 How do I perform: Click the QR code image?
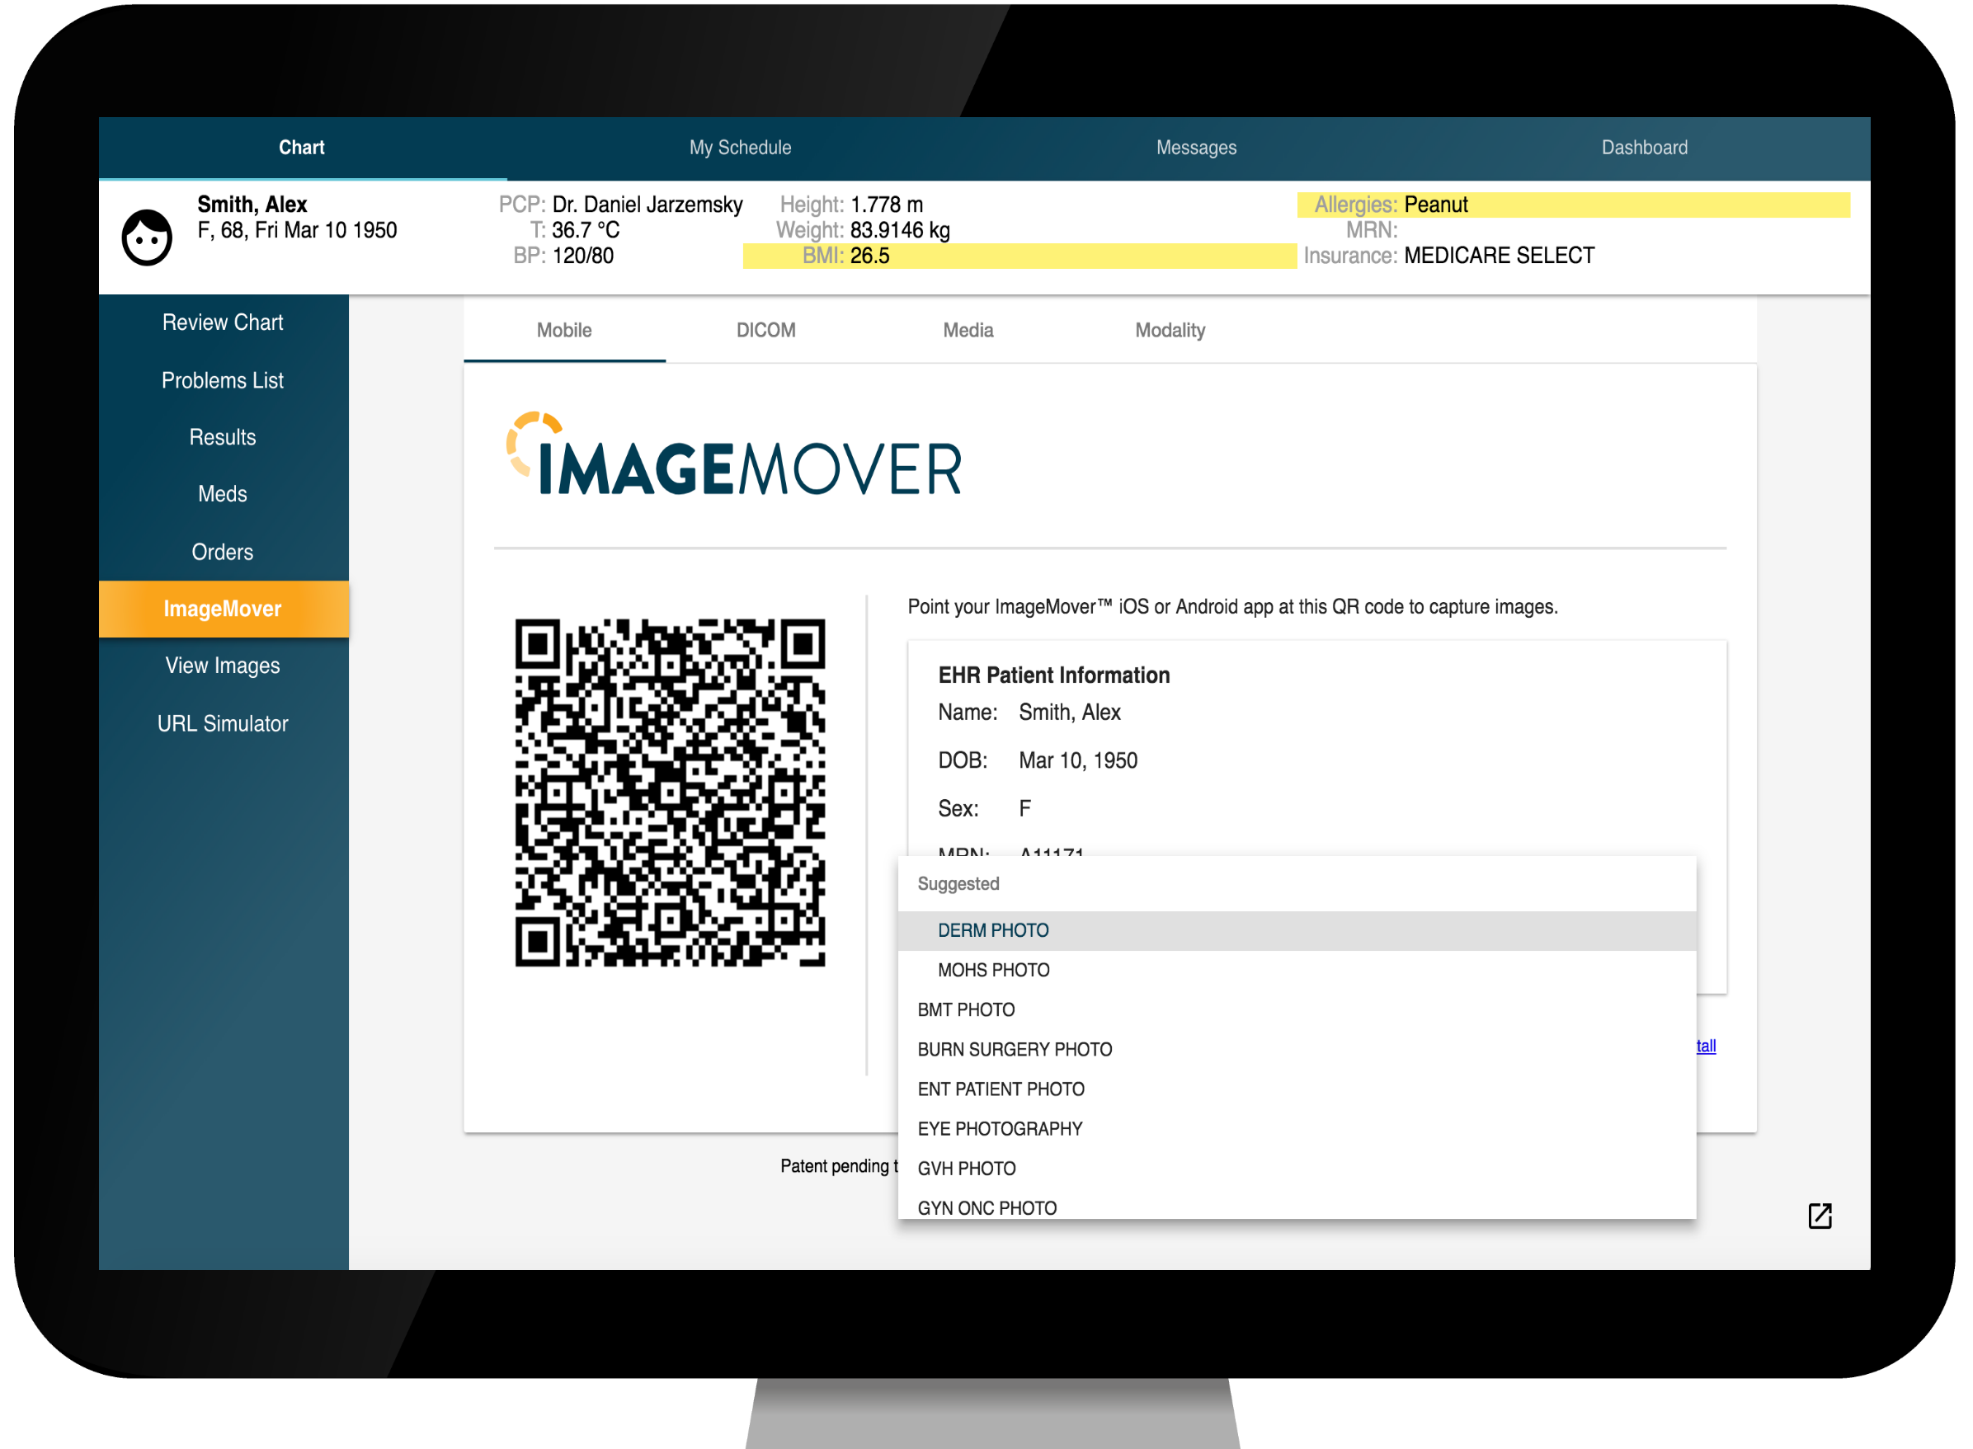(670, 793)
